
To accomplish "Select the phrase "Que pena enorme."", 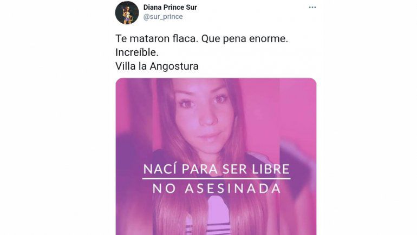I will 245,39.
